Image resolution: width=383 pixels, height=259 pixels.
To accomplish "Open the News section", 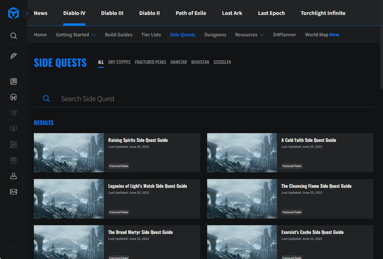I will coord(41,13).
